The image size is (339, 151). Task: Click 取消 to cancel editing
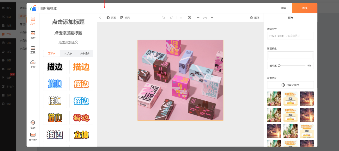coord(283,8)
